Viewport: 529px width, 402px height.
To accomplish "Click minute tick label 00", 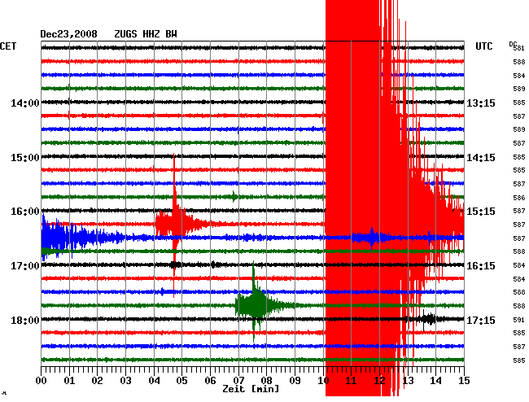I will (41, 381).
